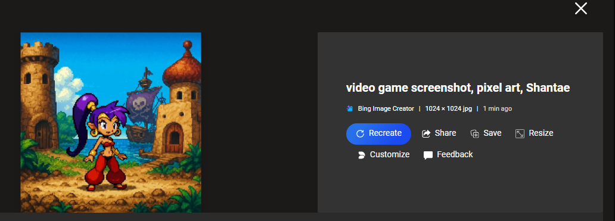Screen dimensions: 615x221
Task: Share the generated image
Action: 439,133
